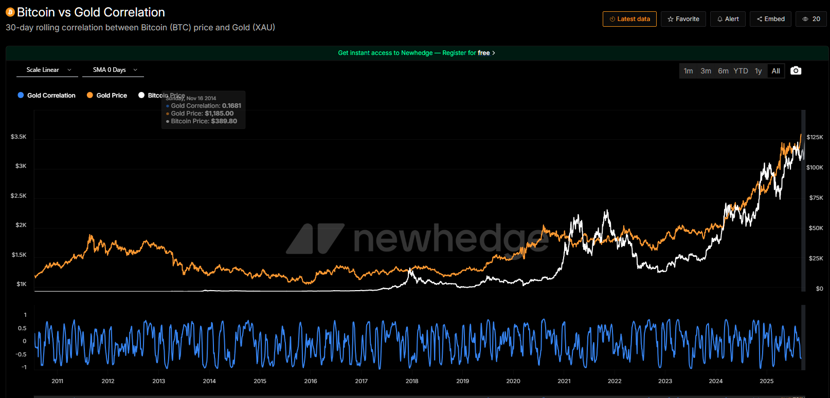
Task: Click the Bitcoin logo icon beside title
Action: tap(10, 12)
